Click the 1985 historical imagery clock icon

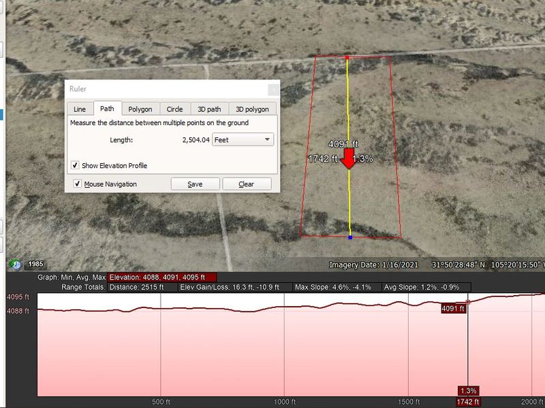pyautogui.click(x=16, y=264)
